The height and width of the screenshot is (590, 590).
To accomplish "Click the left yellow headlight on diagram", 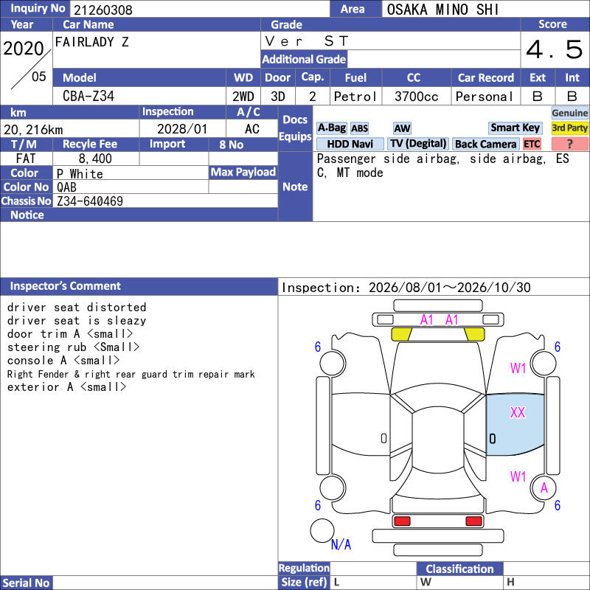I will tap(401, 334).
